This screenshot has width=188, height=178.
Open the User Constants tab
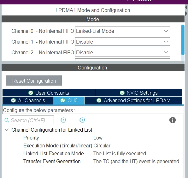(x=49, y=93)
